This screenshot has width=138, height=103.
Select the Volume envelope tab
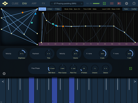42,9
